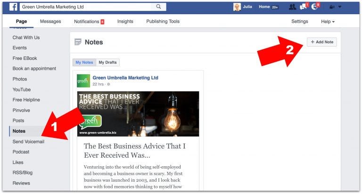Open Publishing Tools
This screenshot has height=194, width=362.
point(163,22)
